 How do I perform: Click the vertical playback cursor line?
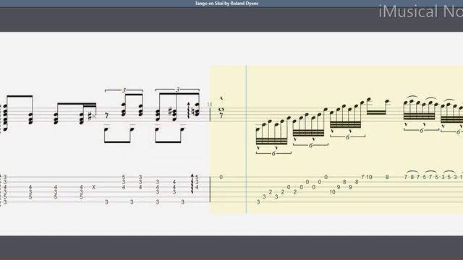pyautogui.click(x=246, y=139)
